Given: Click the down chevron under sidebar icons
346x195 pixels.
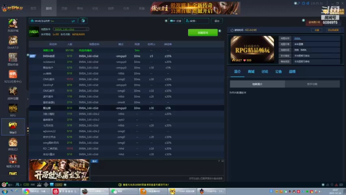Looking at the screenshot, I should [x=13, y=178].
